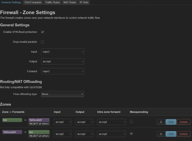Enable Drop invalid packets checkbox
192x141 pixels.
43,42
